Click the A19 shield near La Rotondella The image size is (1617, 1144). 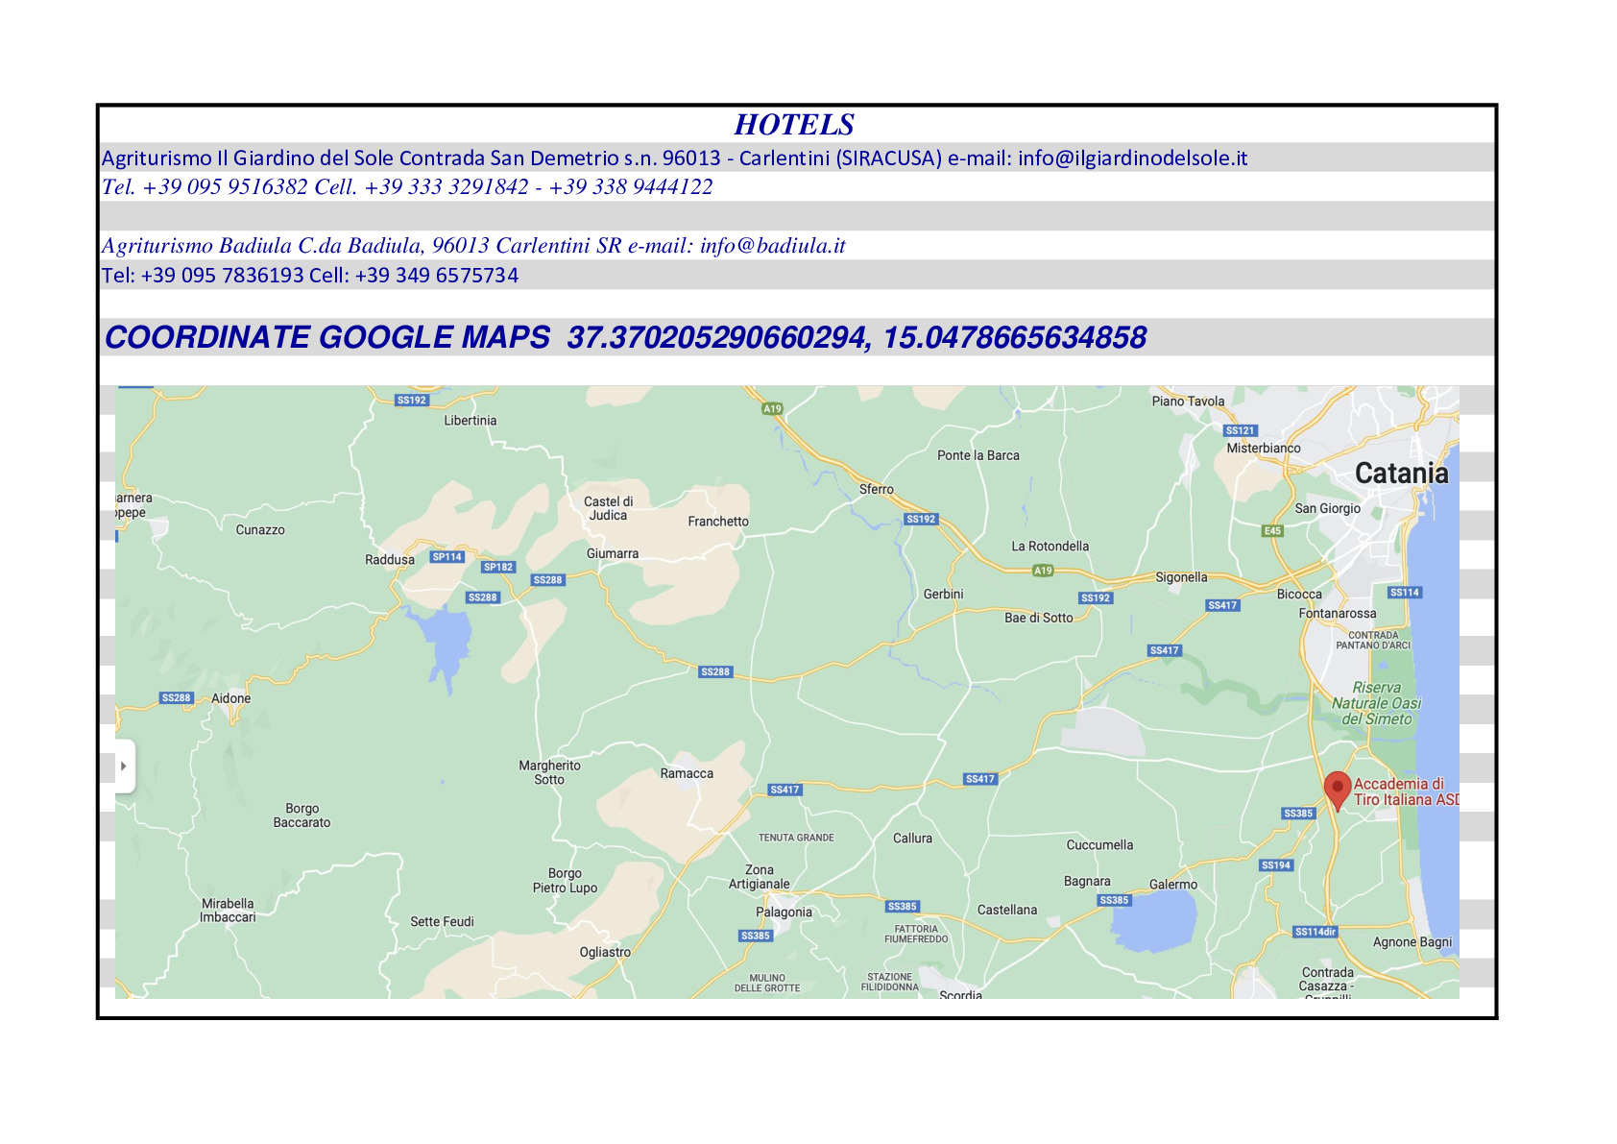coord(1043,571)
